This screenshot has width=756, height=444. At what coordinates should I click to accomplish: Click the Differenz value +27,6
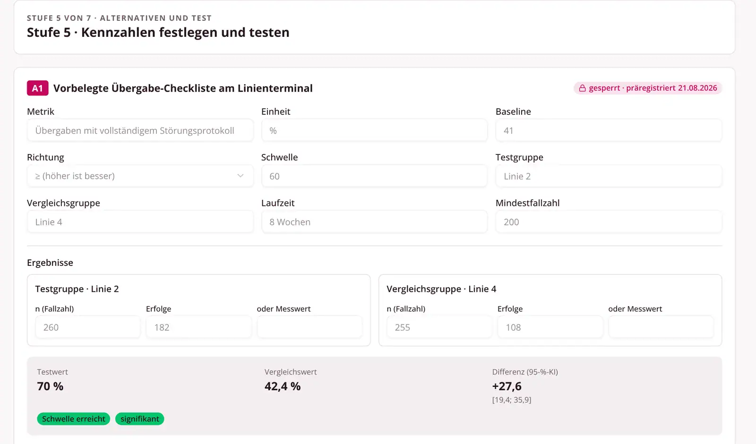[507, 386]
